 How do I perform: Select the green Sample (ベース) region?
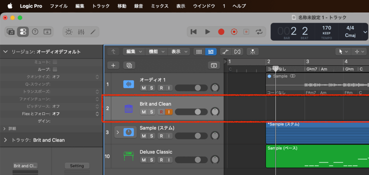317,156
